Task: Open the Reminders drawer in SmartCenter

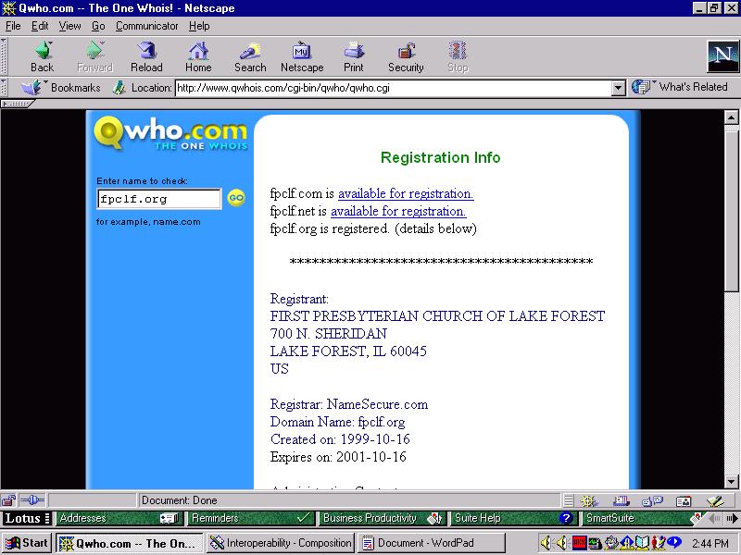Action: click(251, 518)
